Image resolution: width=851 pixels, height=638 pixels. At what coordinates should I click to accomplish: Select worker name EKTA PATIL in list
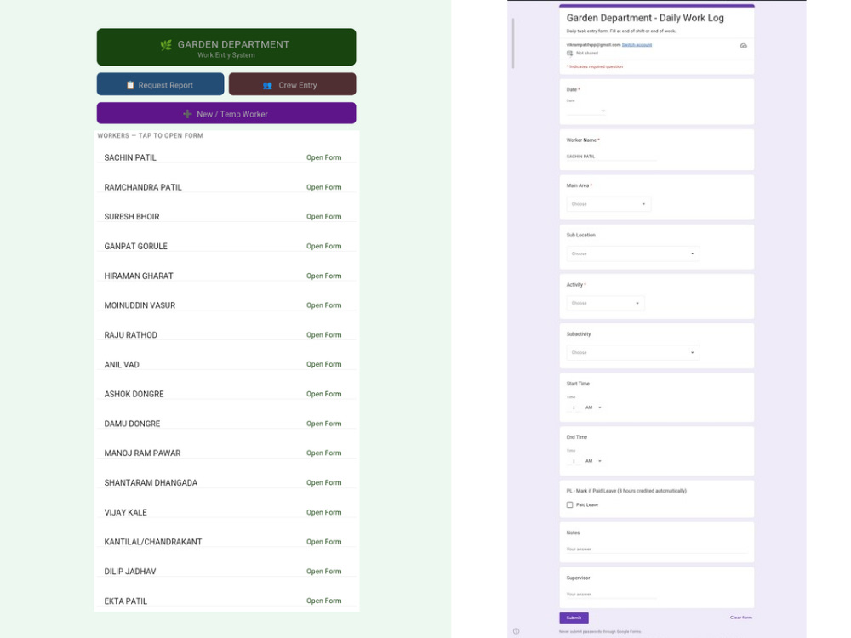click(x=125, y=601)
